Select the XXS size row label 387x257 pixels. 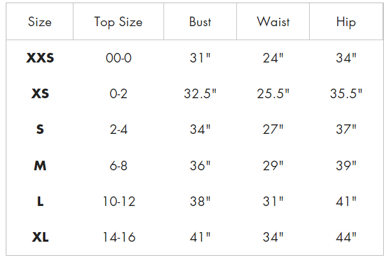click(40, 58)
